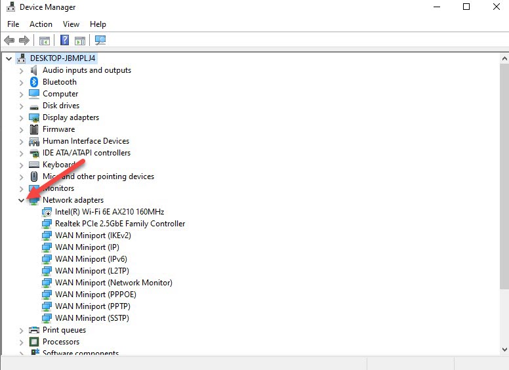Click the Device Manager title bar icon
509x370 pixels.
click(x=10, y=7)
